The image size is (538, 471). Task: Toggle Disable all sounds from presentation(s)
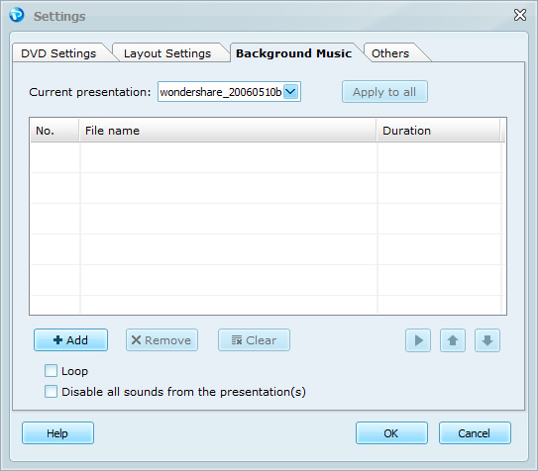tap(51, 391)
